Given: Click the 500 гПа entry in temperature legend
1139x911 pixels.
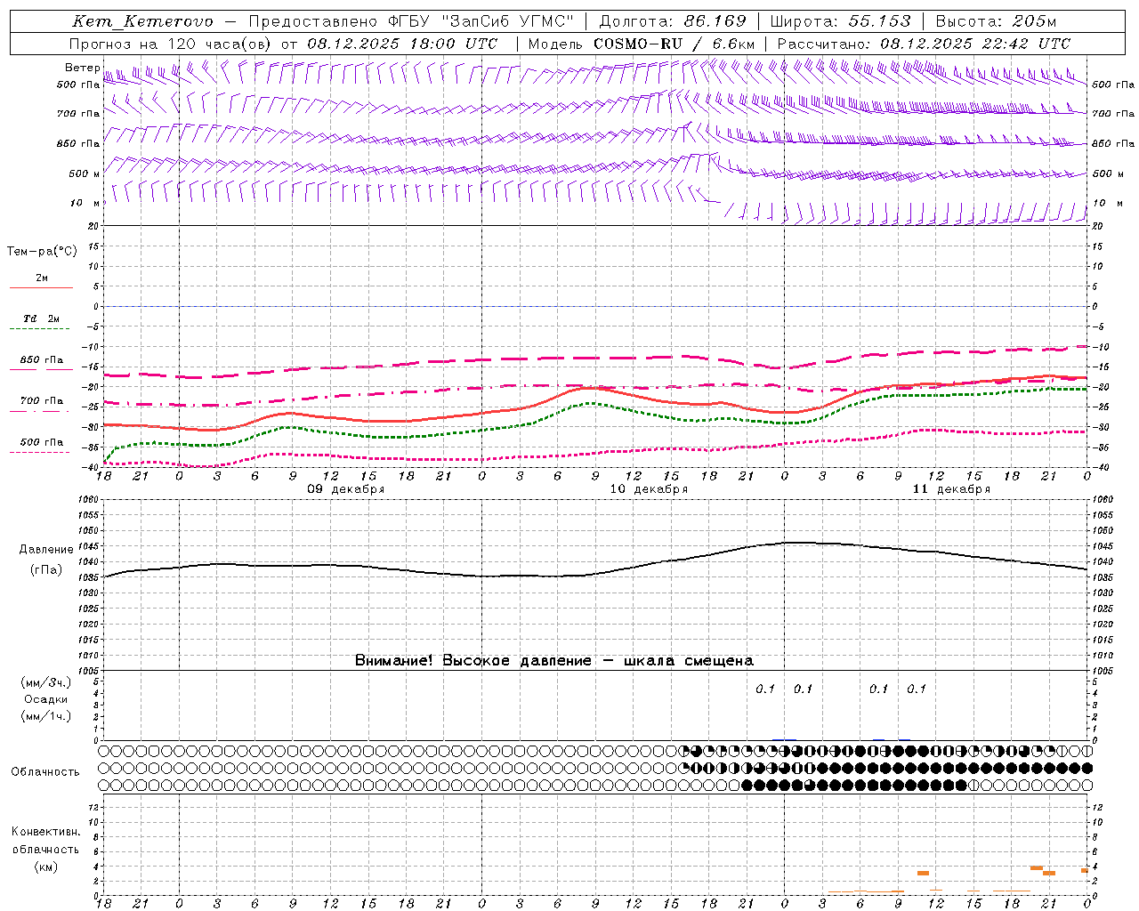Looking at the screenshot, I should [x=41, y=447].
